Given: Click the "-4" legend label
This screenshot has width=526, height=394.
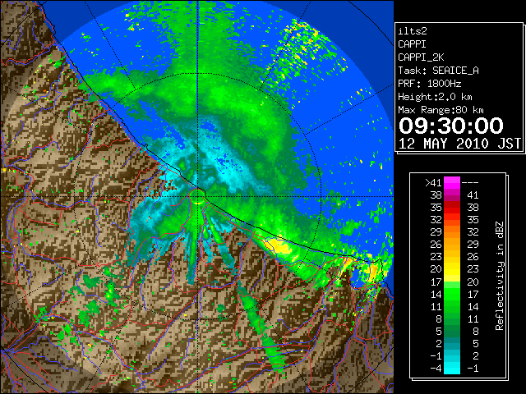Looking at the screenshot, I should point(436,369).
